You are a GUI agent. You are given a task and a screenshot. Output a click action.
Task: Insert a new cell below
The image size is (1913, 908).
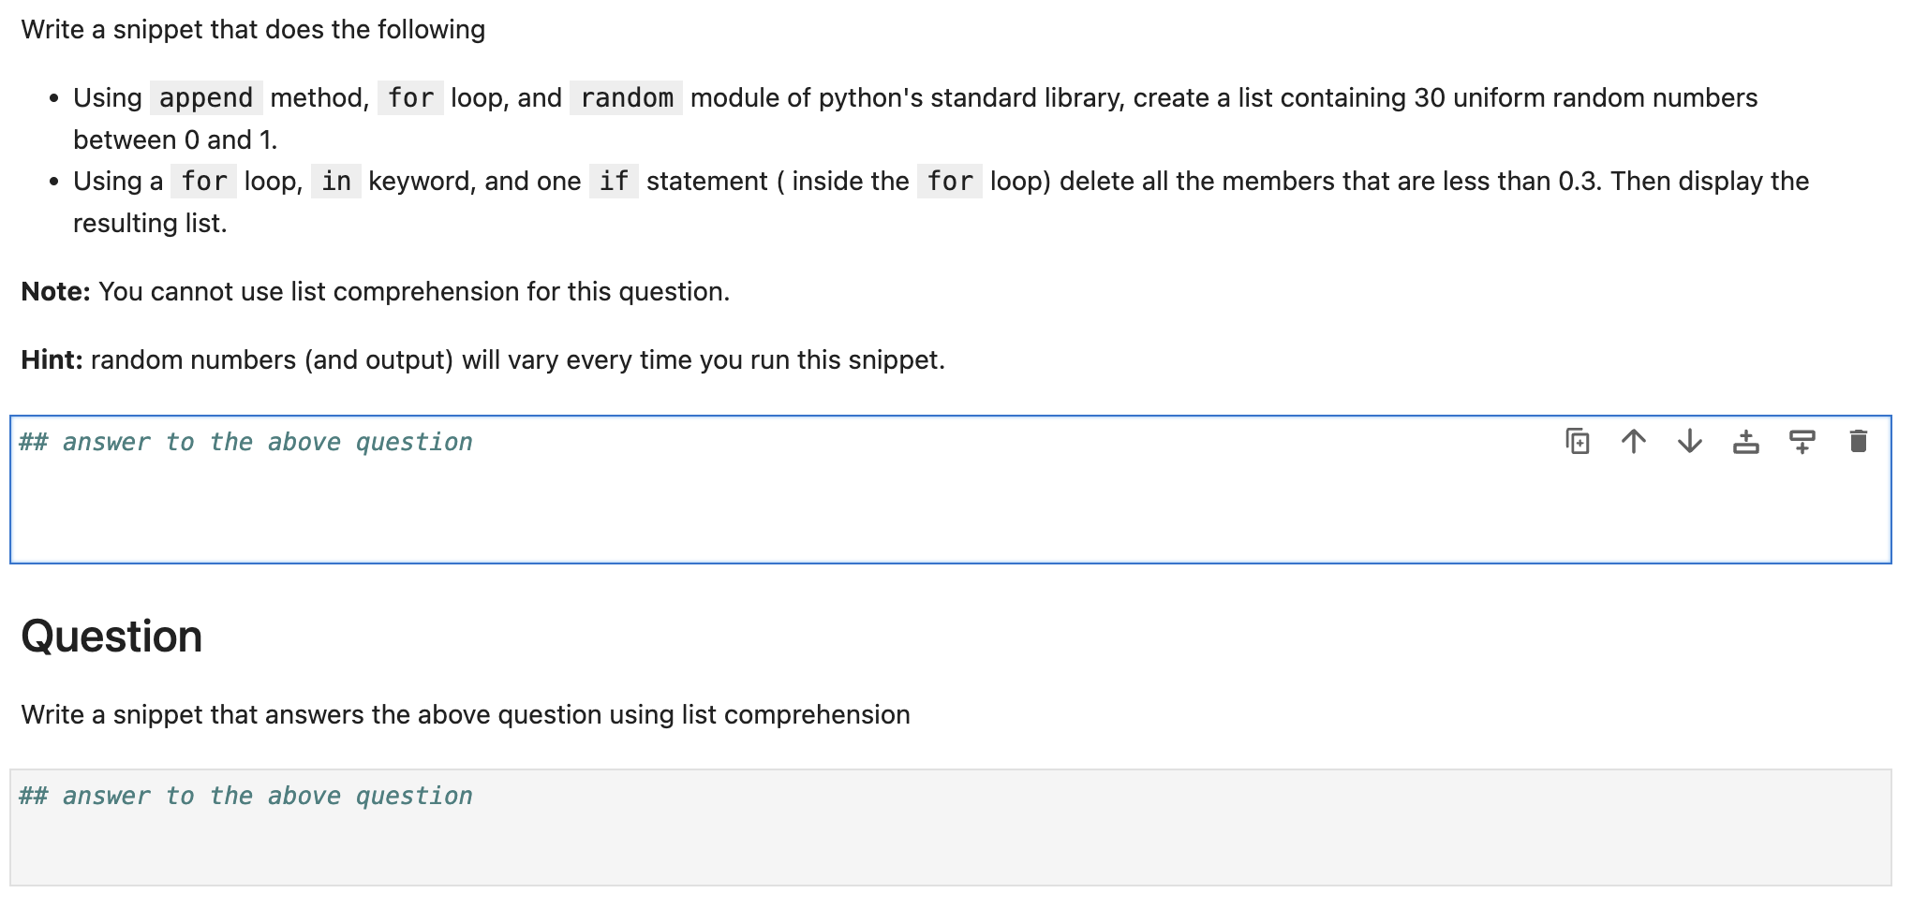tap(1802, 441)
